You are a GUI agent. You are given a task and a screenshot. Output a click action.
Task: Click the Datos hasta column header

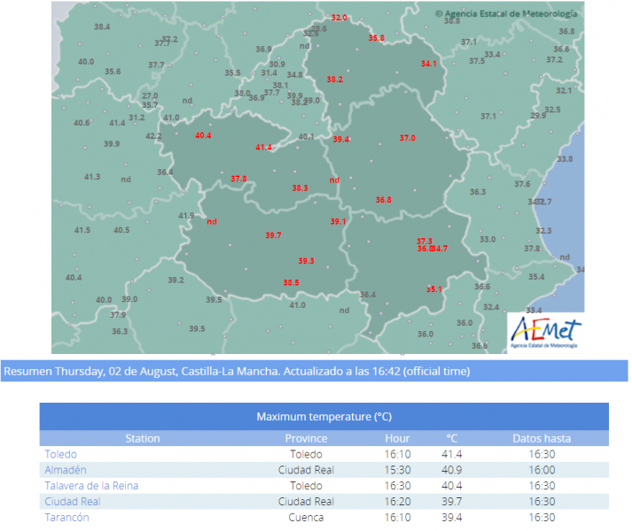[x=542, y=438]
